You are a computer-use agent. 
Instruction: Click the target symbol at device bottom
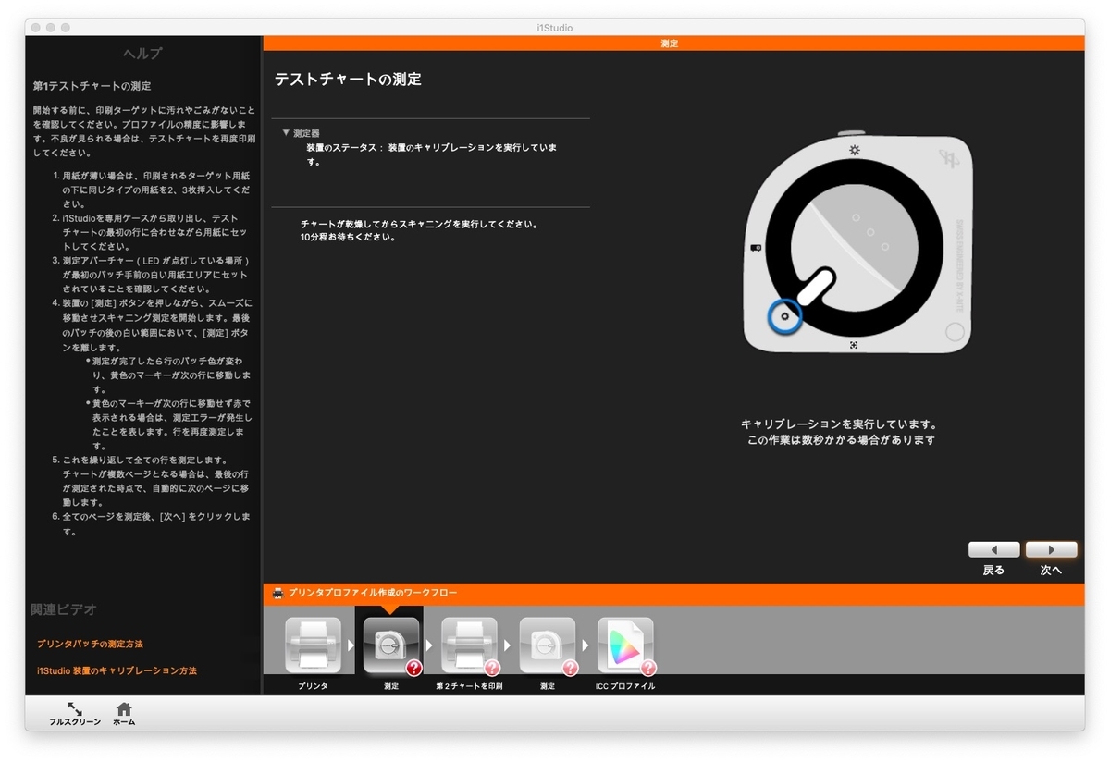coord(854,345)
